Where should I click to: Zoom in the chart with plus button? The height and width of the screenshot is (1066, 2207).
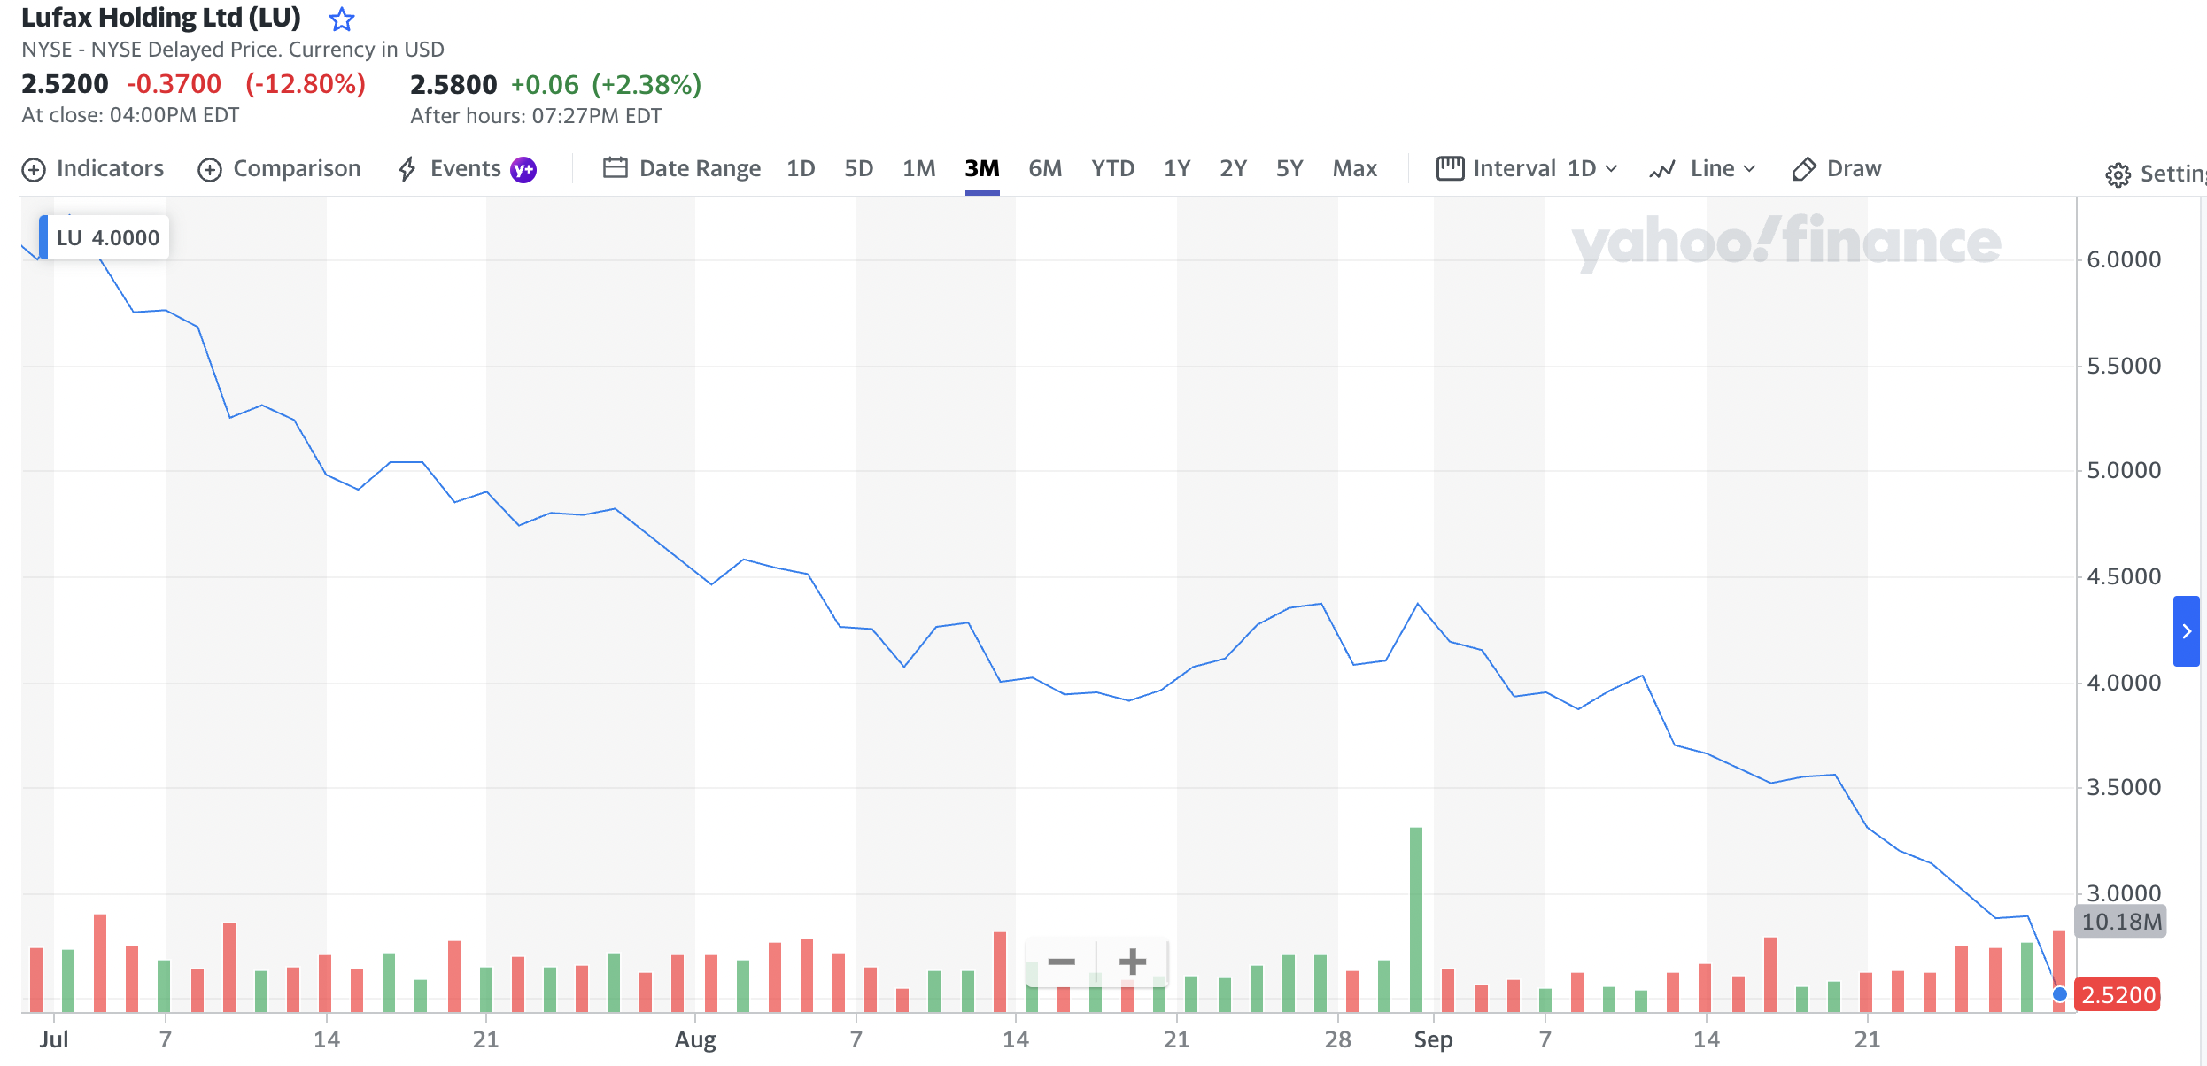1132,962
